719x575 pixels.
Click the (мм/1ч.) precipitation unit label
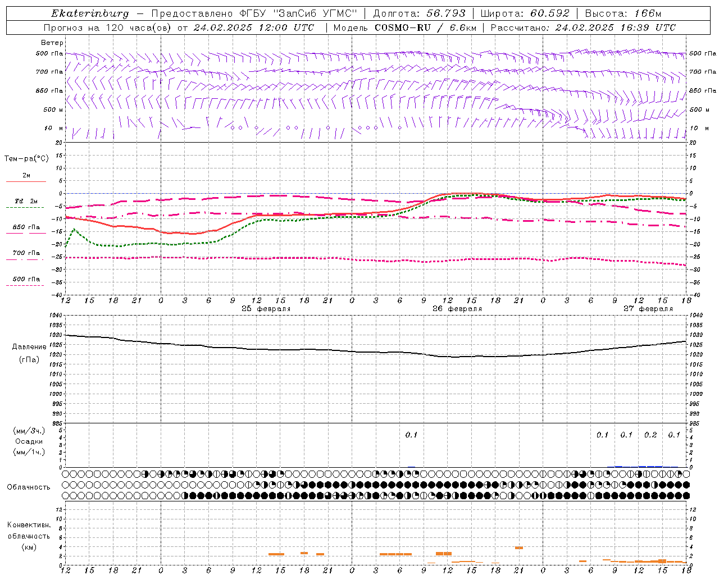(x=29, y=452)
